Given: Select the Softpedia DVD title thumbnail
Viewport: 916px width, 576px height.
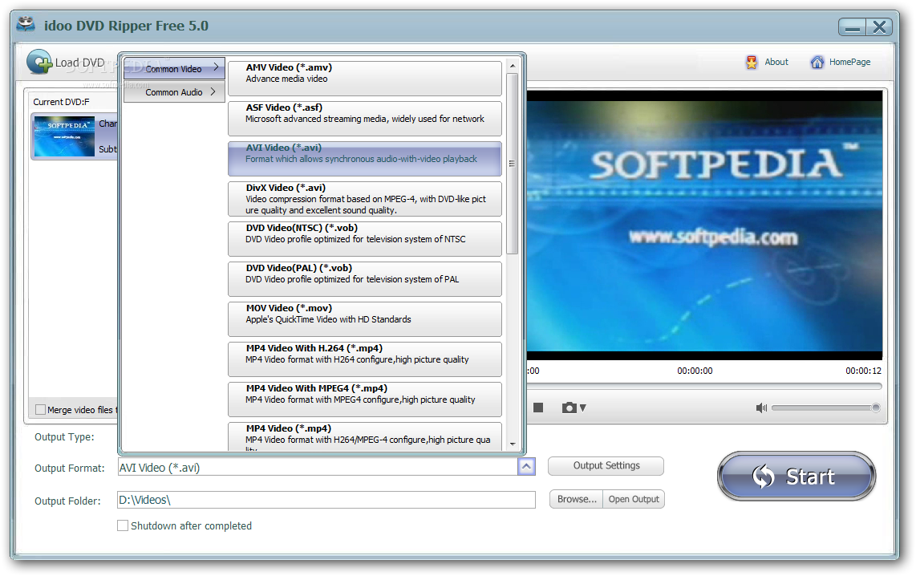Looking at the screenshot, I should coord(64,136).
